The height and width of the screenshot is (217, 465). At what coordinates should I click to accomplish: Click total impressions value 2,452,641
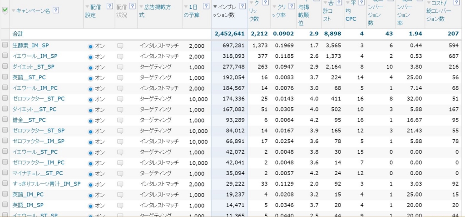point(230,34)
